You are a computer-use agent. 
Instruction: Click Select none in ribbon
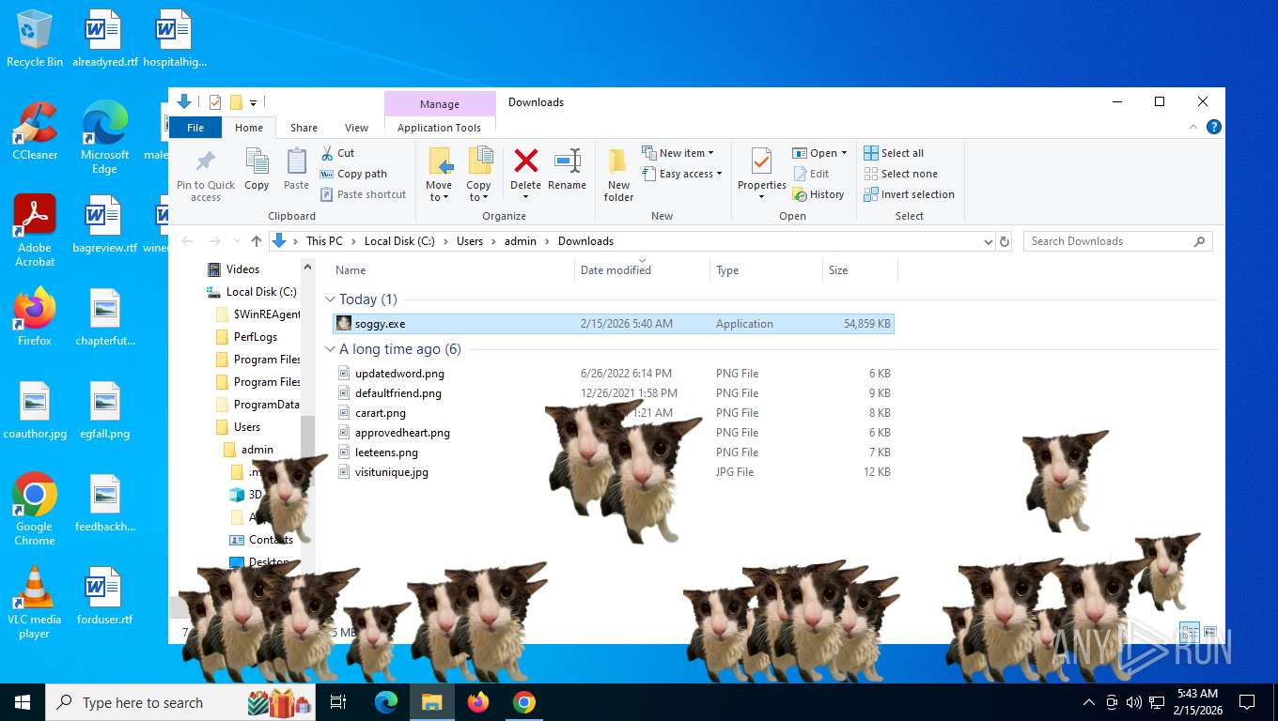click(x=900, y=174)
